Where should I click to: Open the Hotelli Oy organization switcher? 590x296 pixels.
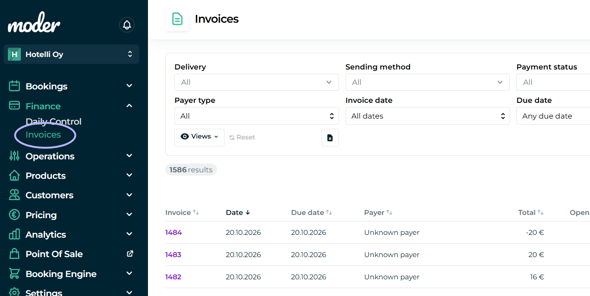coord(71,54)
